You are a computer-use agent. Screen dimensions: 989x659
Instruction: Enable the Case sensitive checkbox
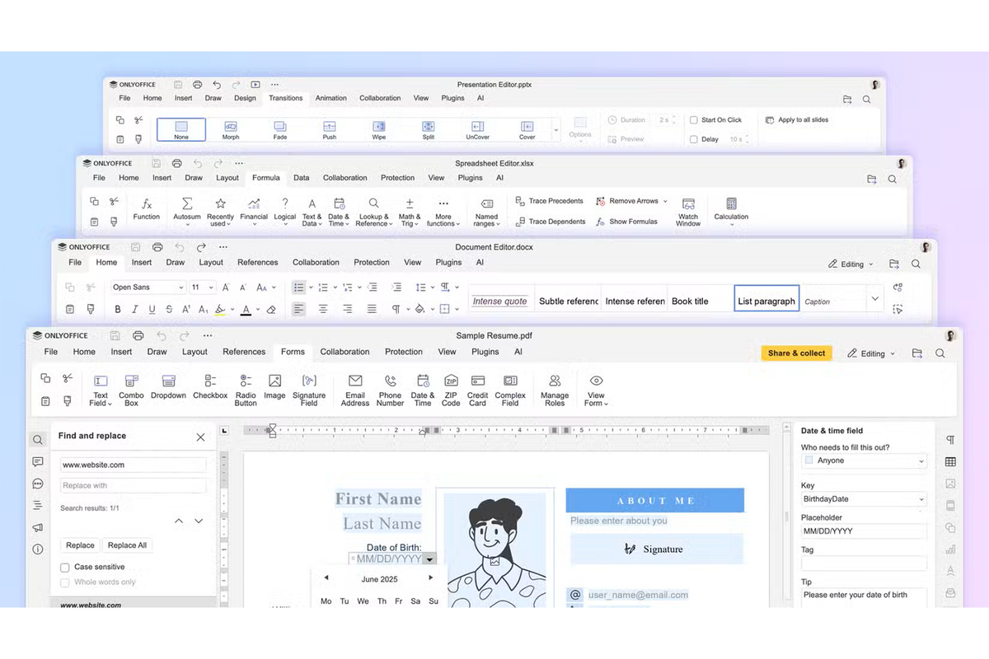click(65, 568)
